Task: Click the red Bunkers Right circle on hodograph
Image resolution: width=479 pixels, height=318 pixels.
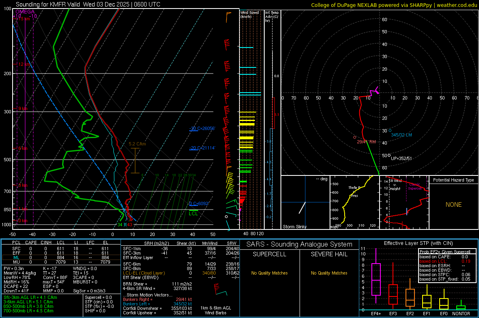Action: [355, 138]
